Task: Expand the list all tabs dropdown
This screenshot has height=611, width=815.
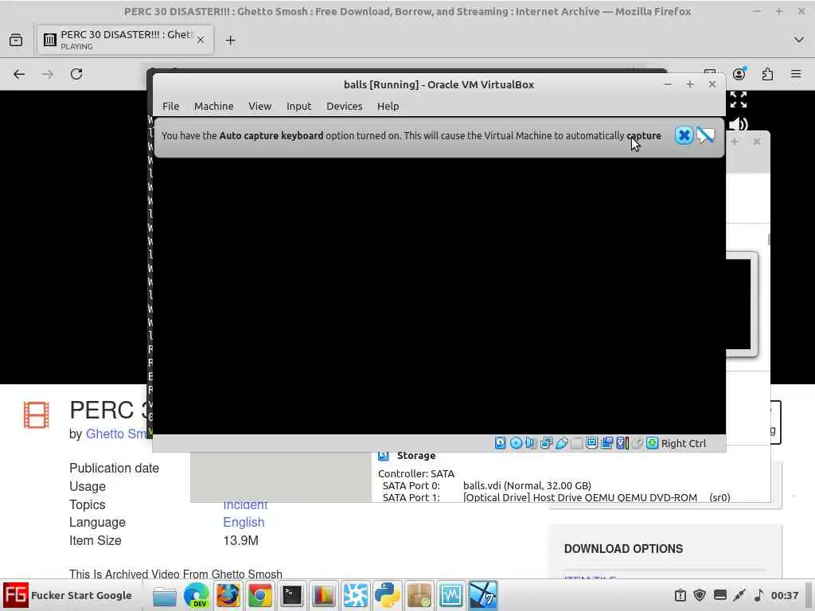Action: pos(799,40)
